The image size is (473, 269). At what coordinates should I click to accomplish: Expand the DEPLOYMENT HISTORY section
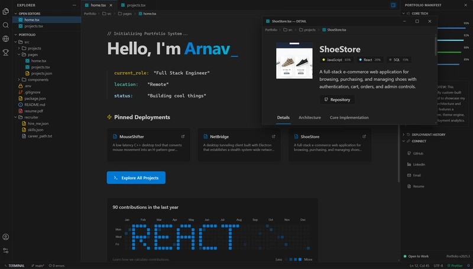pos(428,134)
